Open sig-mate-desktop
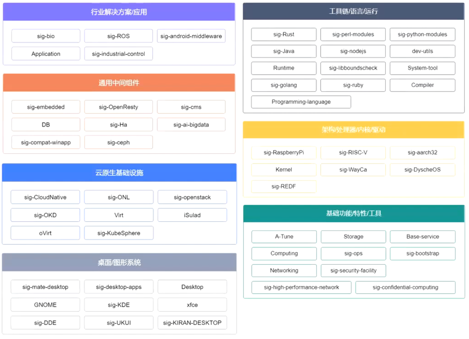Image resolution: width=469 pixels, height=339 pixels. (45, 287)
